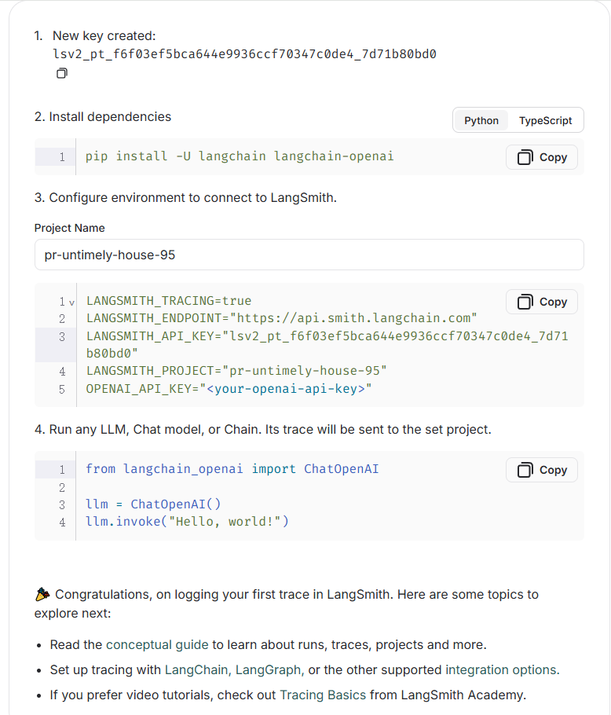Copy the environment variables block
Viewport: 611px width, 715px height.
click(542, 302)
